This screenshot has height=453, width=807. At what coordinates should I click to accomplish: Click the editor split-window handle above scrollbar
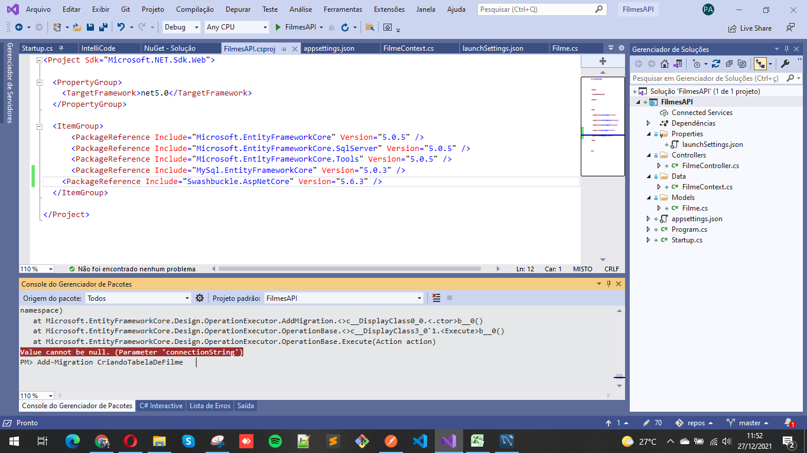coord(603,61)
